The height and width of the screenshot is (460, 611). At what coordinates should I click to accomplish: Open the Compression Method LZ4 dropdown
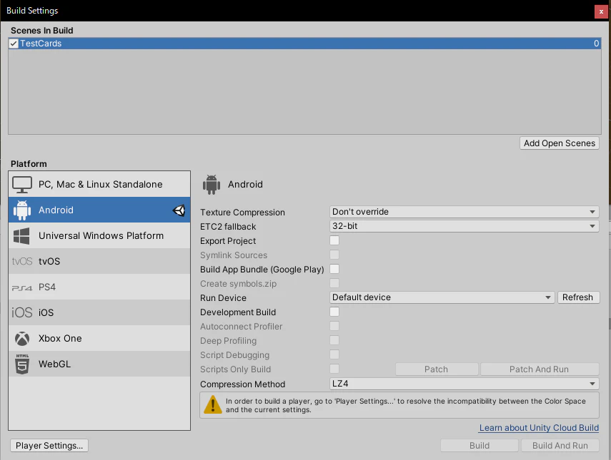pos(464,384)
